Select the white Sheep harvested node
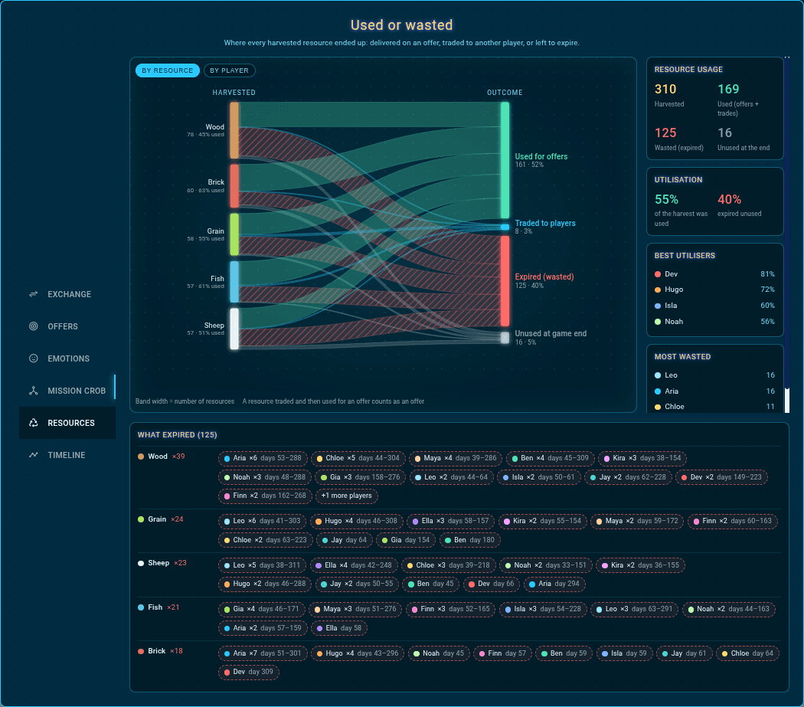The width and height of the screenshot is (804, 707). (x=234, y=329)
